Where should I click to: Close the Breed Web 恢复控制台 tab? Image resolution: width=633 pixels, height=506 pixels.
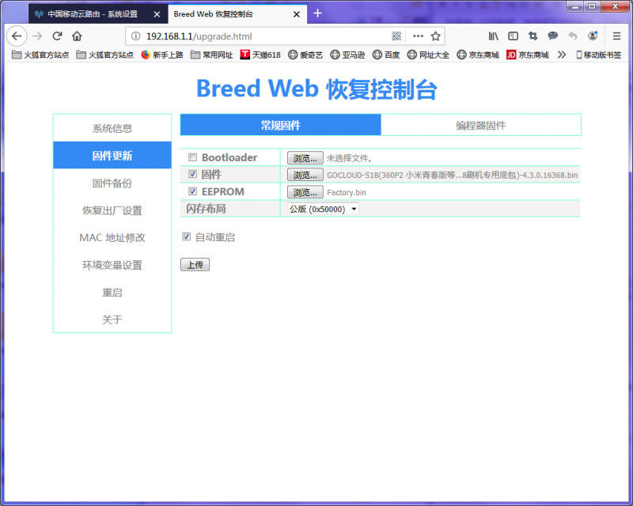(296, 14)
